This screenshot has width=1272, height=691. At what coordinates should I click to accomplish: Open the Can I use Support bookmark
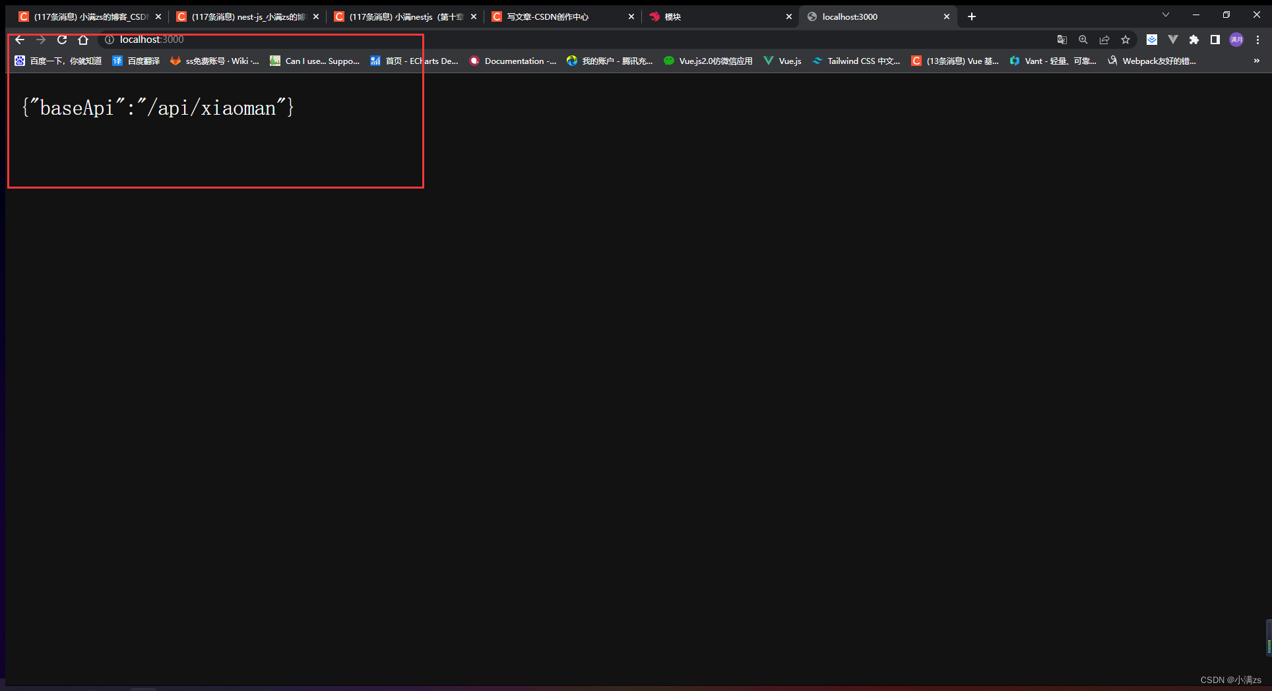tap(315, 61)
